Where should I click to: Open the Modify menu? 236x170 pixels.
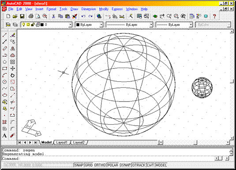(x=104, y=9)
